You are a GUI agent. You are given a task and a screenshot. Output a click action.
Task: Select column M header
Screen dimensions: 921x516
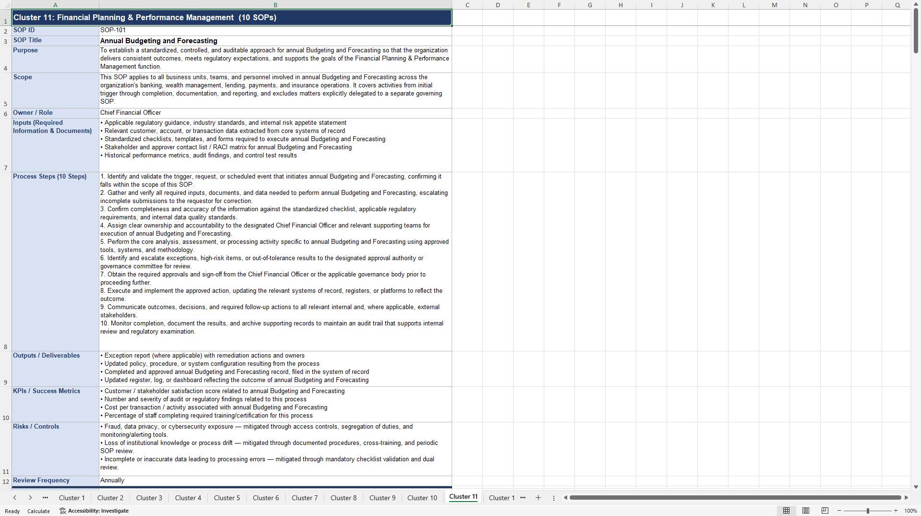(775, 5)
